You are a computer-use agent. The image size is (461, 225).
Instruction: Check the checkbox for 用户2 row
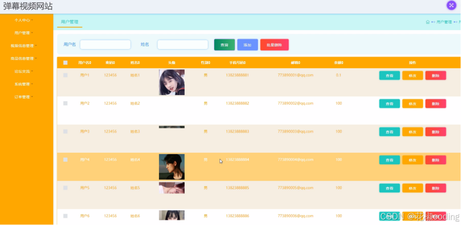pyautogui.click(x=65, y=104)
